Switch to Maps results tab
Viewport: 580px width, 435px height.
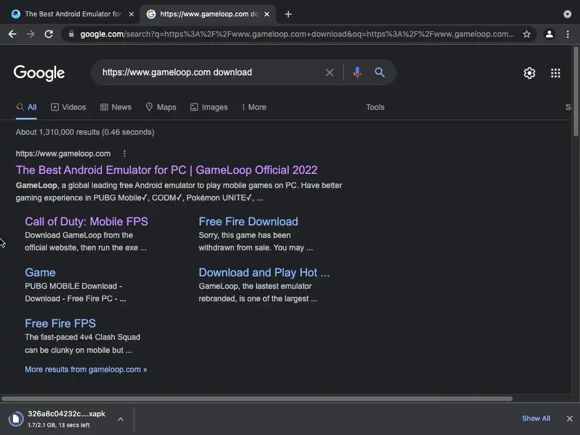click(x=161, y=107)
